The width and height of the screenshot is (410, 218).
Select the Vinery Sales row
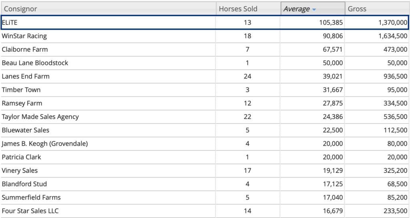20,170
